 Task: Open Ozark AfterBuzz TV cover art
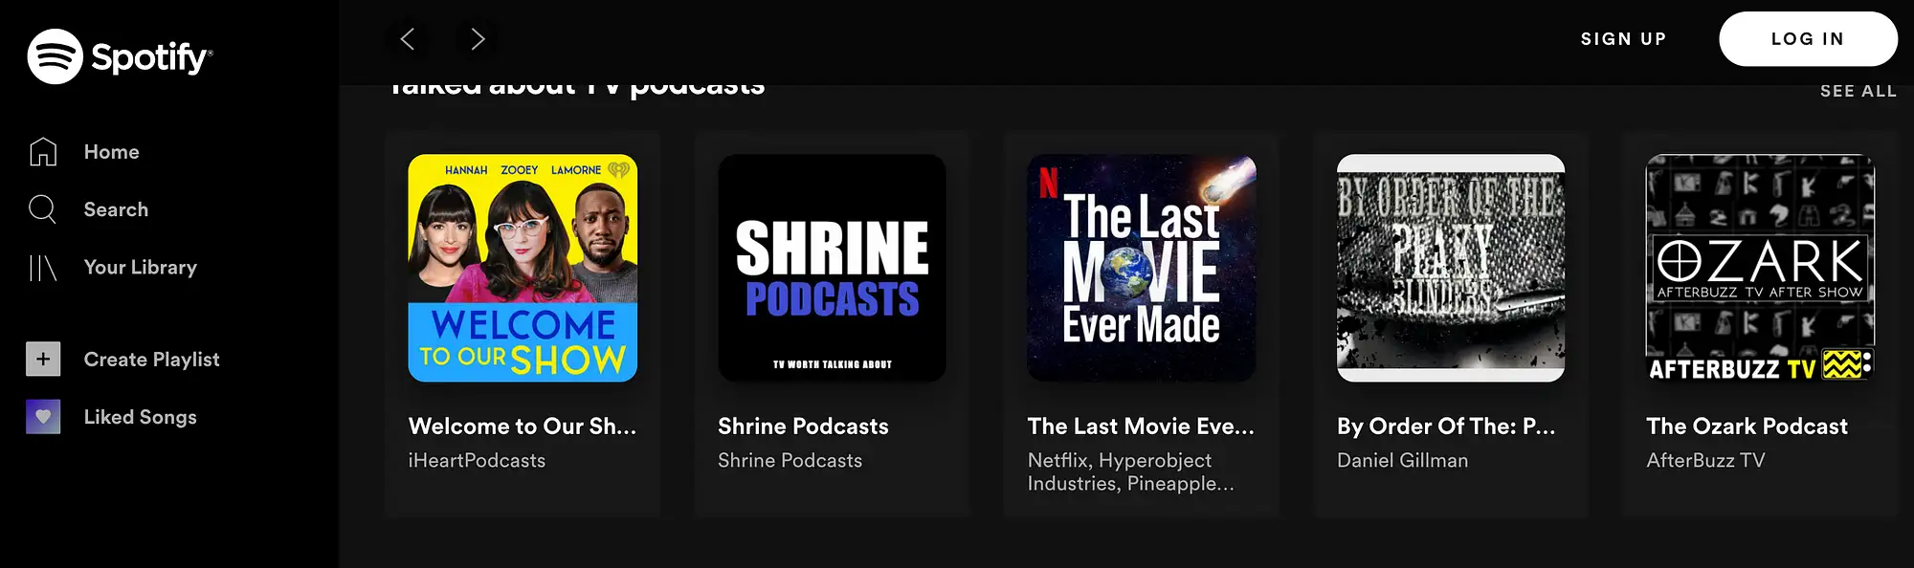(1760, 268)
